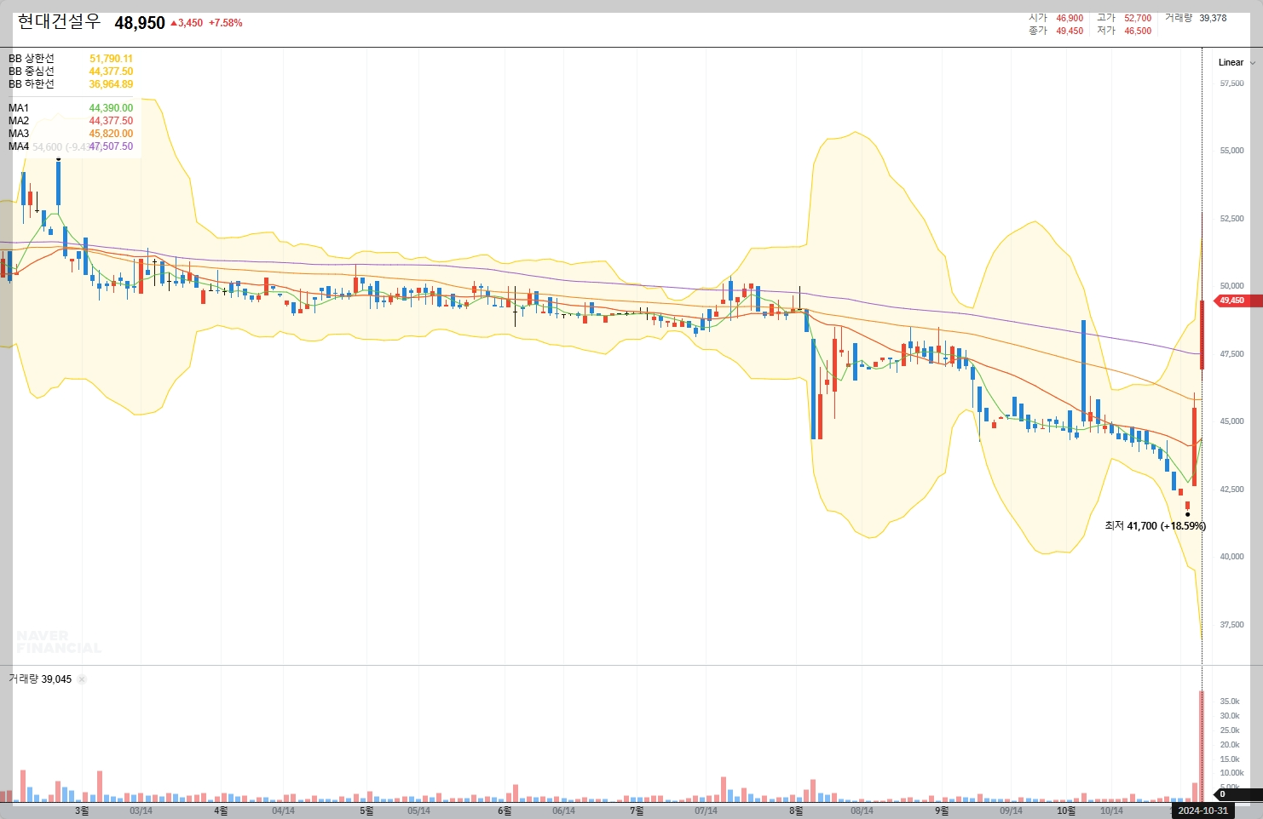Select the BB 하한선 legend label
1263x819 pixels.
point(32,84)
